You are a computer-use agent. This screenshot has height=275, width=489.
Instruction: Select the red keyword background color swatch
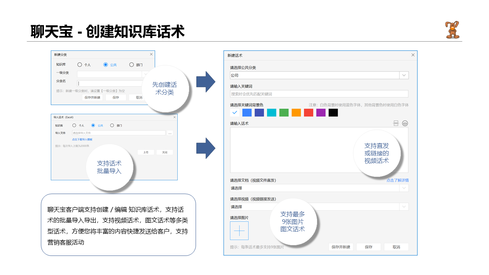[x=308, y=113]
